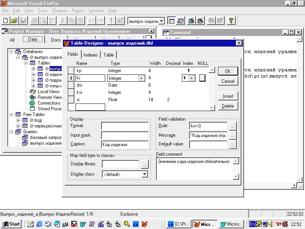Click Field comment scroll down arrow
Viewport: 305px width, 229px height.
coord(236,177)
